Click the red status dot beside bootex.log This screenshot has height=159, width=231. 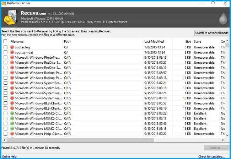pyautogui.click(x=12, y=47)
